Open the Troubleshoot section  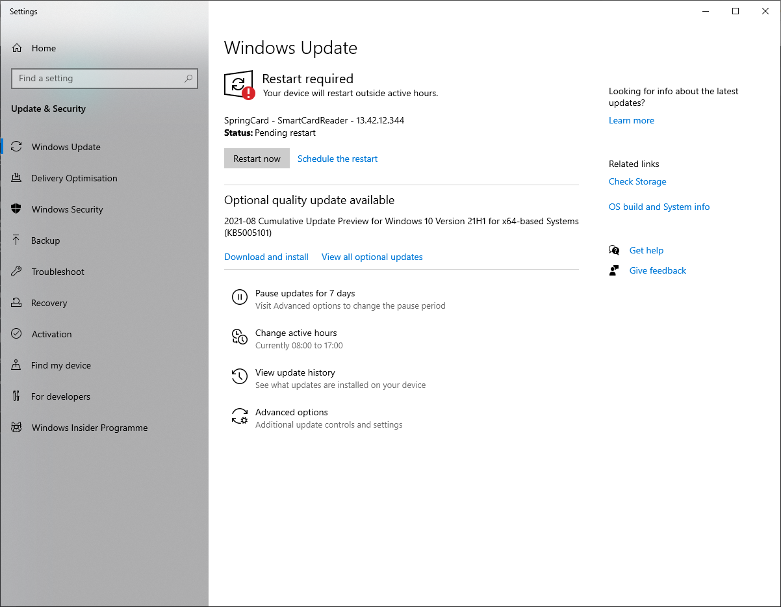(x=58, y=272)
